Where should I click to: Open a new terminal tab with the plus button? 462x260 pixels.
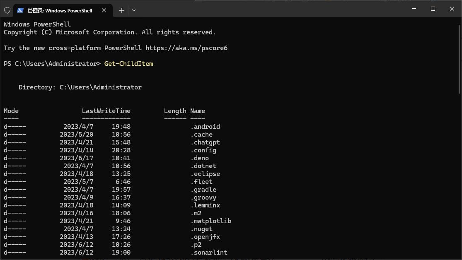(121, 10)
